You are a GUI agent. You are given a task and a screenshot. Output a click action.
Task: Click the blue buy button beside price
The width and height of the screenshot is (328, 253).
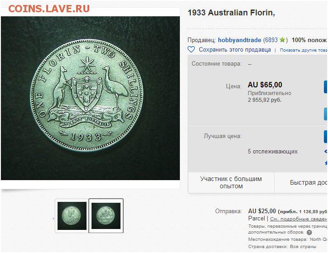pyautogui.click(x=326, y=87)
